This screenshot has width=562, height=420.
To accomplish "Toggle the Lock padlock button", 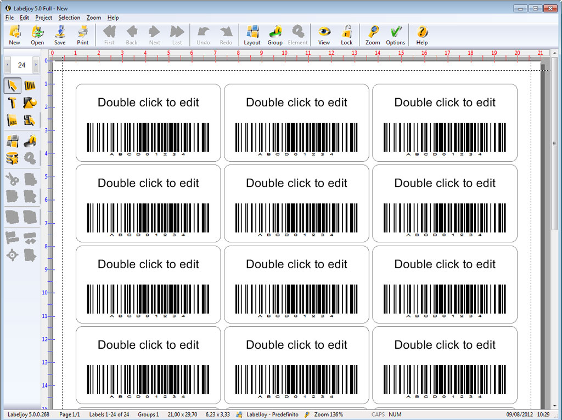I will [x=347, y=35].
